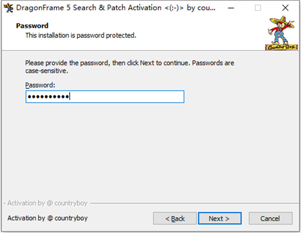Click on the masked dots in the password box
Viewport: 301px width, 233px height.
[48, 96]
